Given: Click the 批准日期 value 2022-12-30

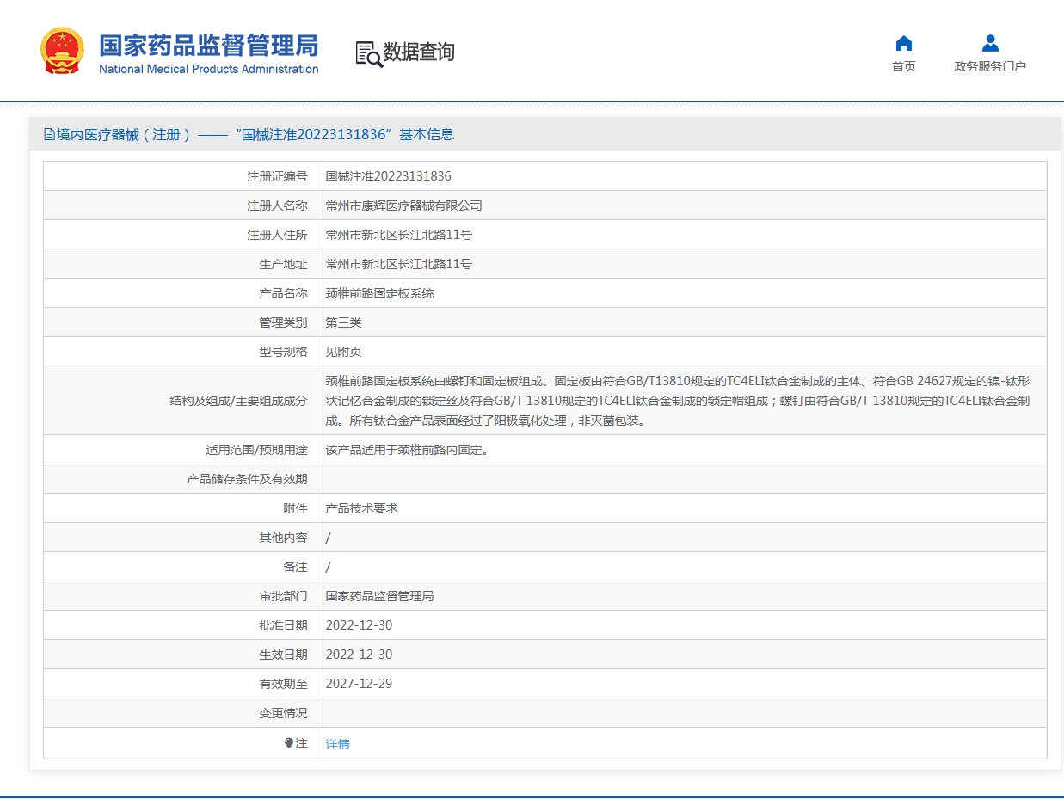Looking at the screenshot, I should [x=359, y=625].
